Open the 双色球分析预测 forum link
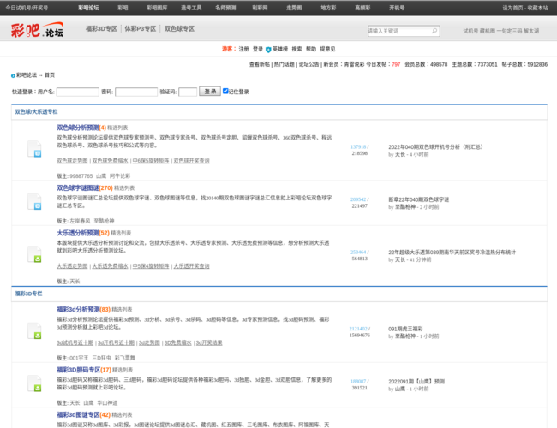The height and width of the screenshot is (428, 557). click(x=77, y=128)
